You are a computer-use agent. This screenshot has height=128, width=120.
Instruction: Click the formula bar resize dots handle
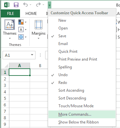click(40, 55)
